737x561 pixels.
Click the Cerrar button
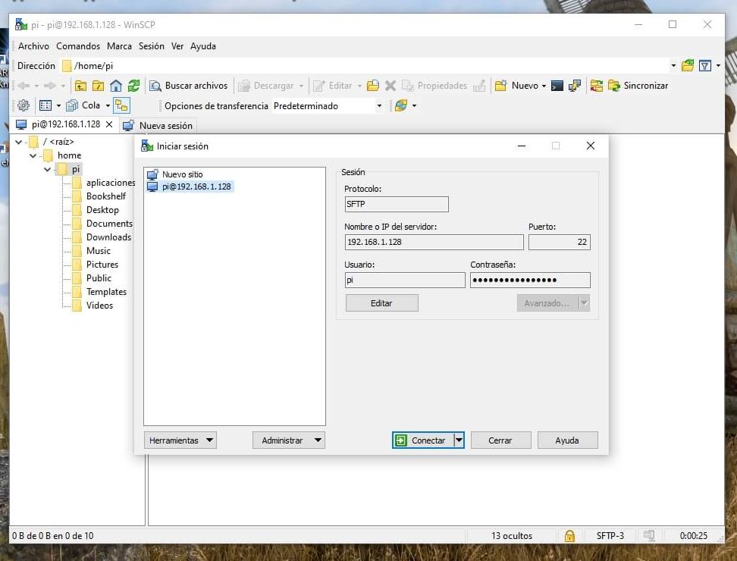[500, 440]
